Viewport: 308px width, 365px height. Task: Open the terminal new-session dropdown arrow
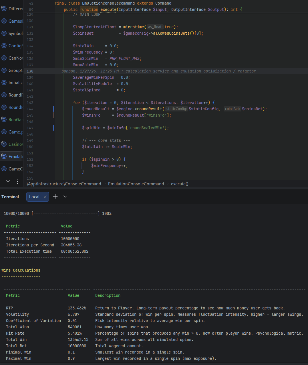(x=65, y=197)
